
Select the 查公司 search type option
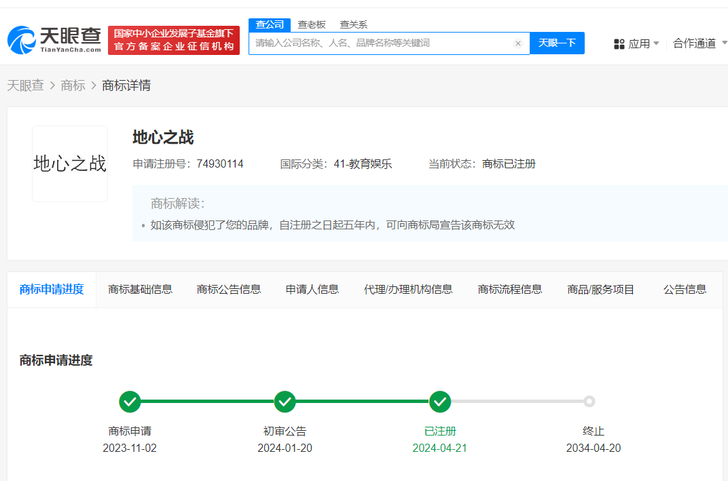tap(270, 24)
